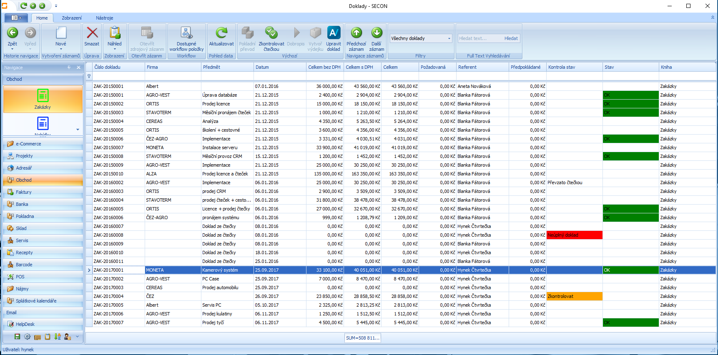Screen dimensions: 718x355
Task: Go to Předchozí záznam with up arrow
Action: (356, 33)
